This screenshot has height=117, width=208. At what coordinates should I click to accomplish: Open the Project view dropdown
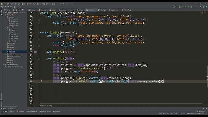pyautogui.click(x=7, y=10)
